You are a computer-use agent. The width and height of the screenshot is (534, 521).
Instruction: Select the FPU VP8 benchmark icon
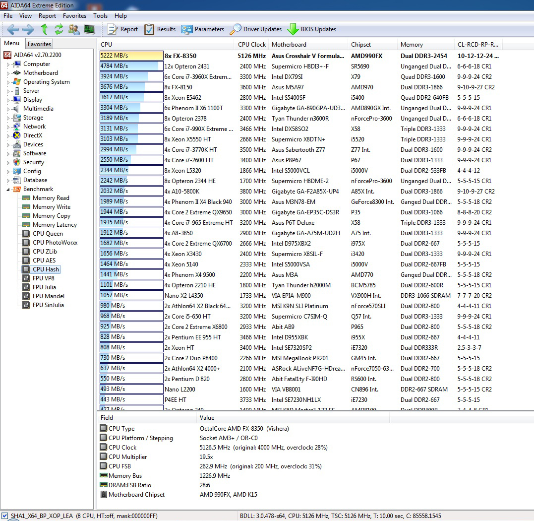click(26, 278)
